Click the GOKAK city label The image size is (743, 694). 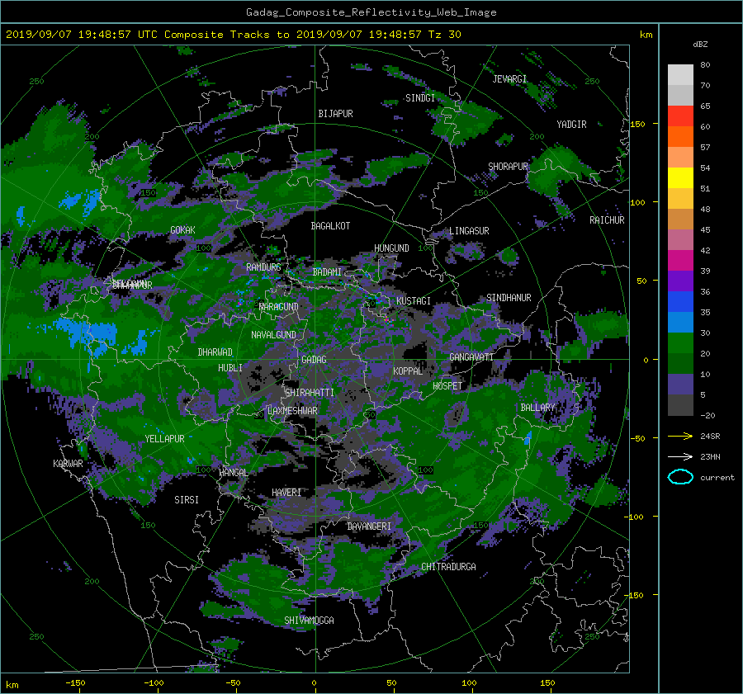coord(182,229)
